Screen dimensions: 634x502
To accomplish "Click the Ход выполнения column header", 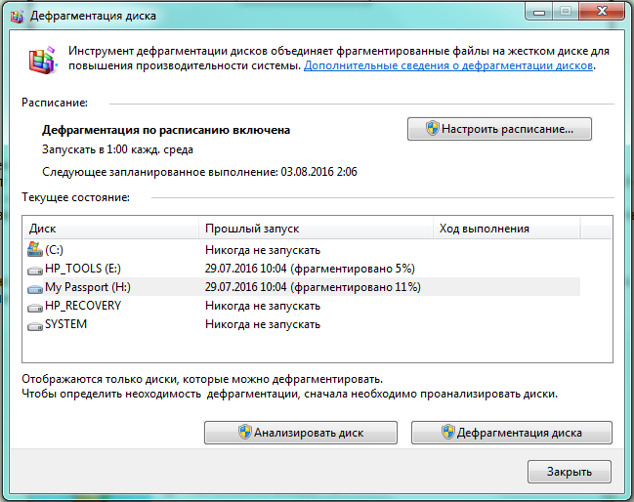I will pyautogui.click(x=507, y=229).
